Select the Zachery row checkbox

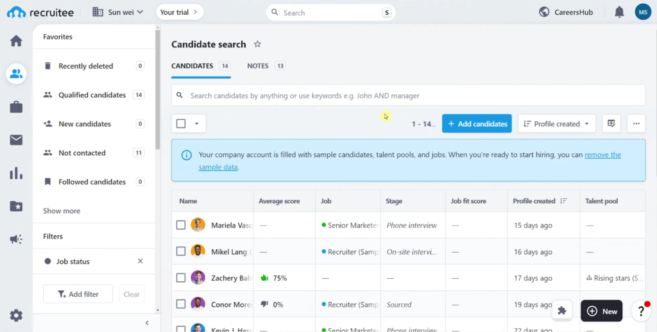point(181,278)
